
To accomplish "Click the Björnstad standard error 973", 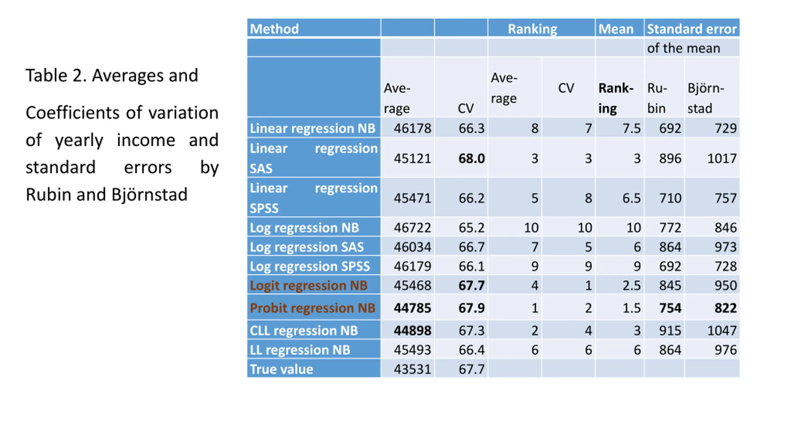I will (x=726, y=247).
